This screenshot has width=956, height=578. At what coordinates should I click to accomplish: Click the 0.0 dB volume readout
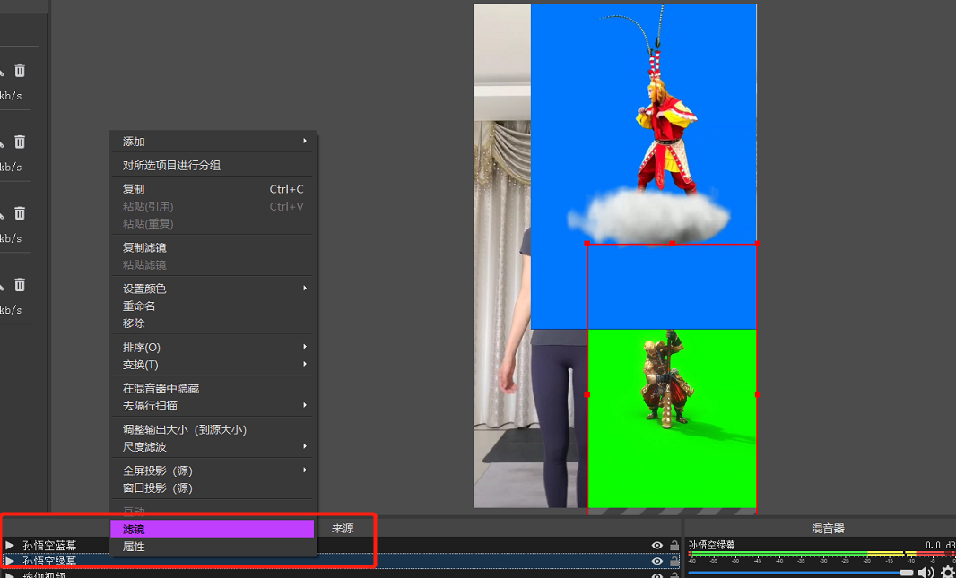tap(940, 545)
